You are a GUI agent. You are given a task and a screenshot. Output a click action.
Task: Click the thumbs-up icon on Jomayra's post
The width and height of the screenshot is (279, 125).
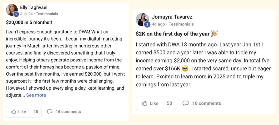(x=145, y=103)
